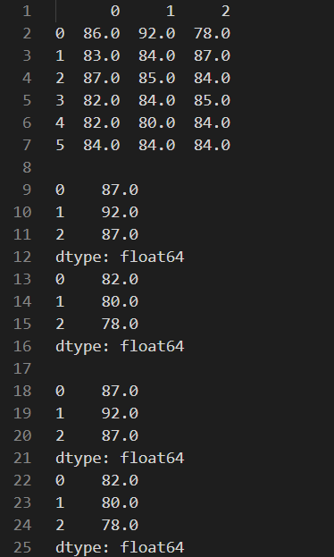Click value 84.0 on line 4

pyautogui.click(x=213, y=78)
